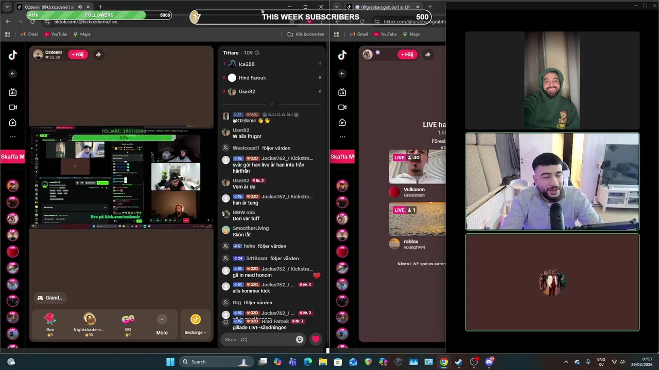
Task: Click the TikTok logo in the left window
Action: pyautogui.click(x=13, y=55)
